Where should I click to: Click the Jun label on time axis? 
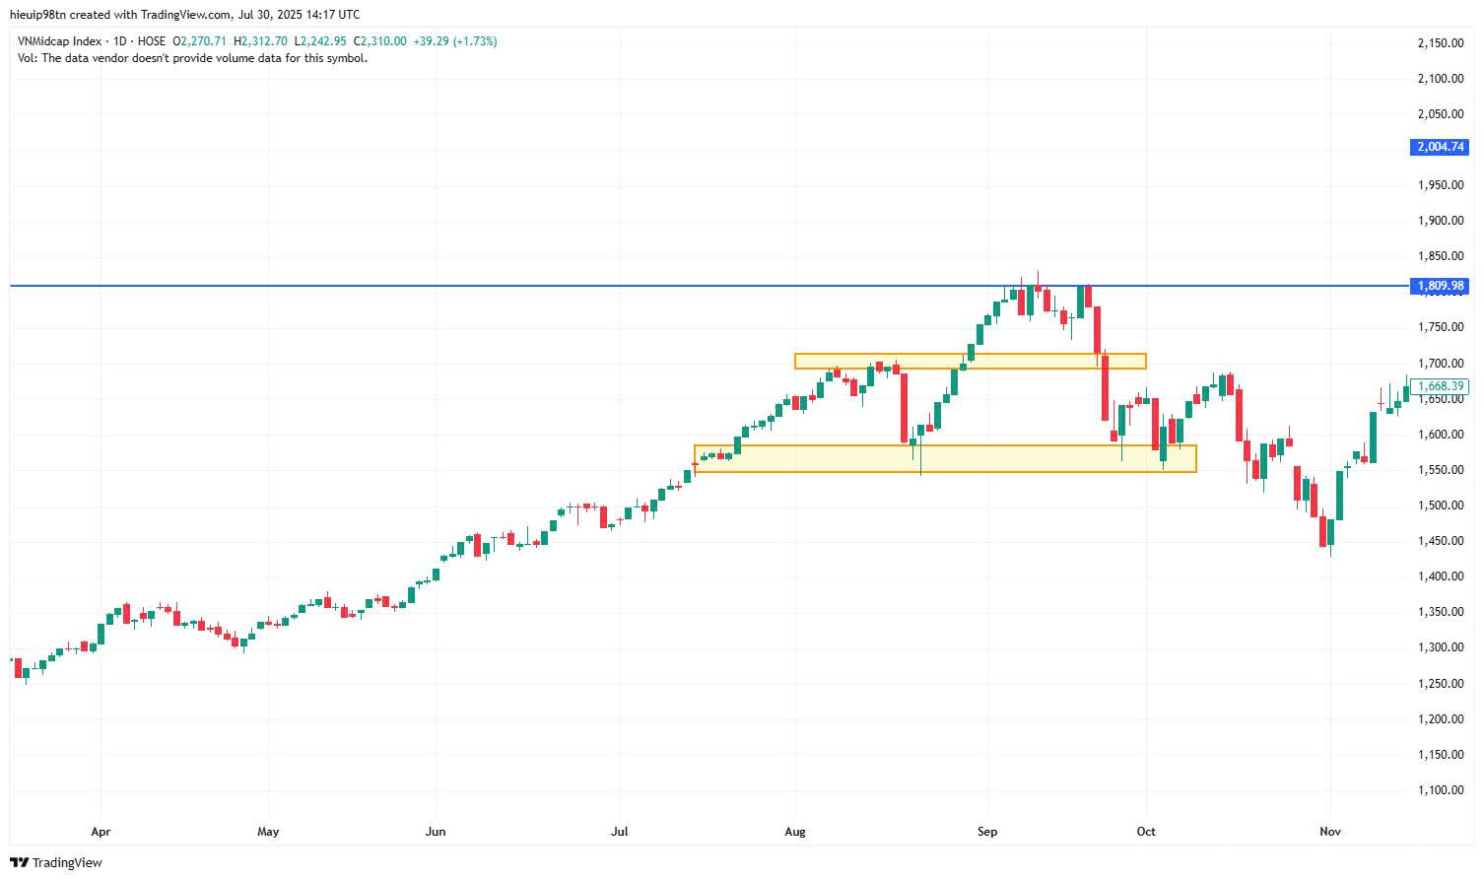(x=435, y=832)
